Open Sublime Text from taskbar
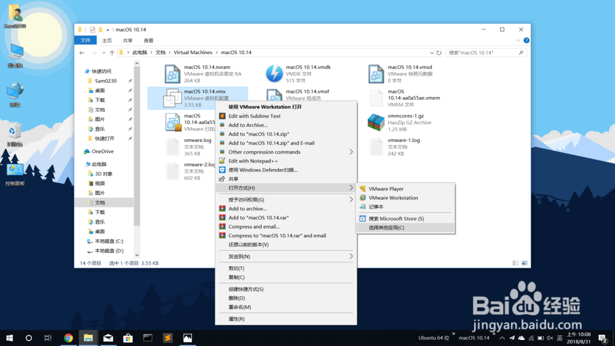 coord(167,338)
